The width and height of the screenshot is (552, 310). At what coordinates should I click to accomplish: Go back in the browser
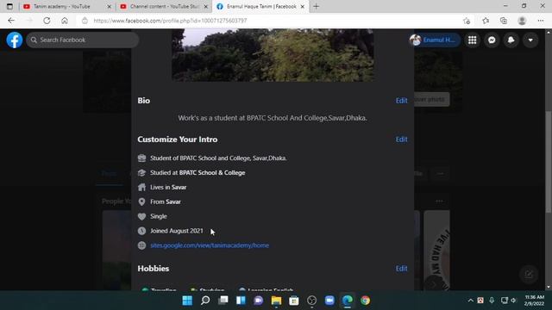11,21
